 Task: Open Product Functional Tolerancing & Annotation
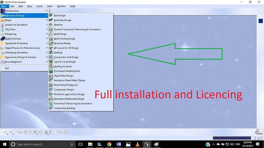81,29
